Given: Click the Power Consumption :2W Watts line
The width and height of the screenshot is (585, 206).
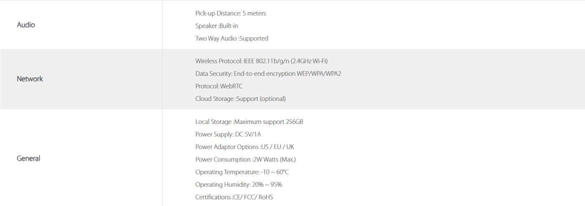Looking at the screenshot, I should coord(245,159).
